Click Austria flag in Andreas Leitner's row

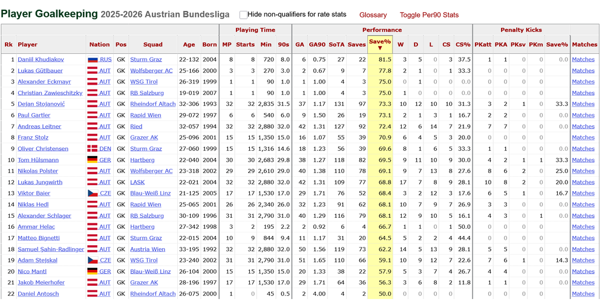92,126
